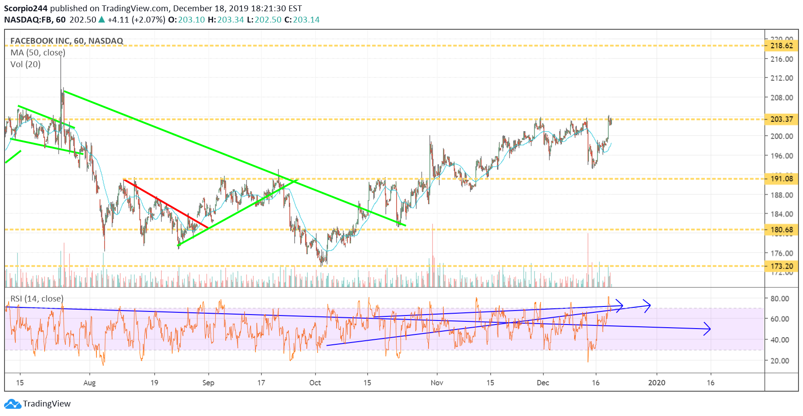Click the 176.00 price axis label

point(782,253)
